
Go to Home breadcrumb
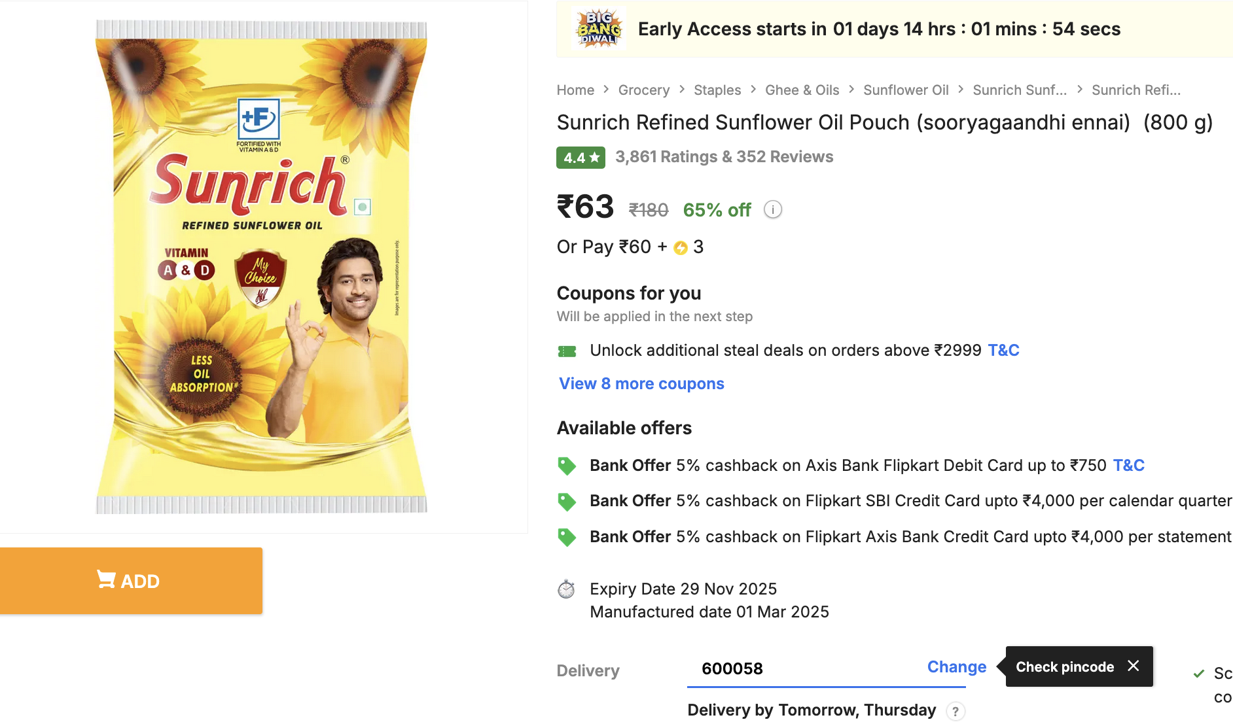point(575,90)
